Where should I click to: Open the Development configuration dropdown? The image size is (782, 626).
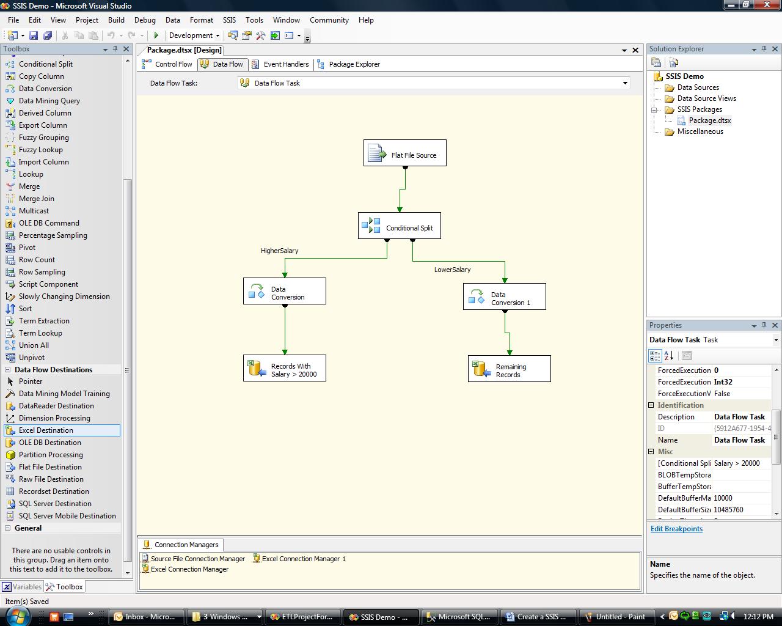tap(217, 35)
